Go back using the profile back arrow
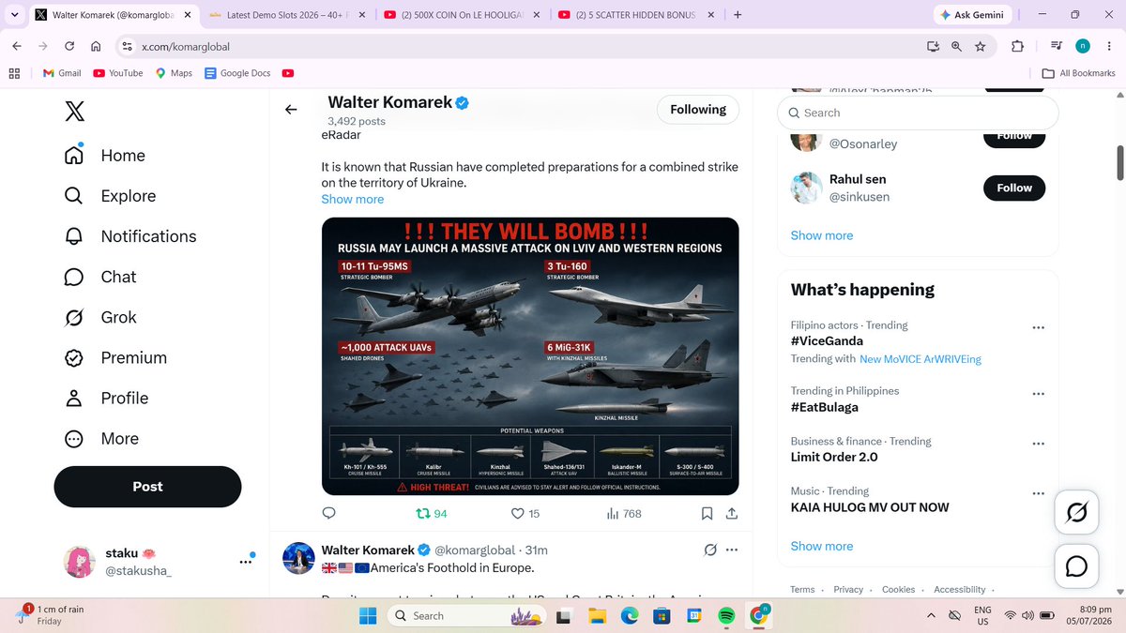The image size is (1126, 633). [x=291, y=110]
